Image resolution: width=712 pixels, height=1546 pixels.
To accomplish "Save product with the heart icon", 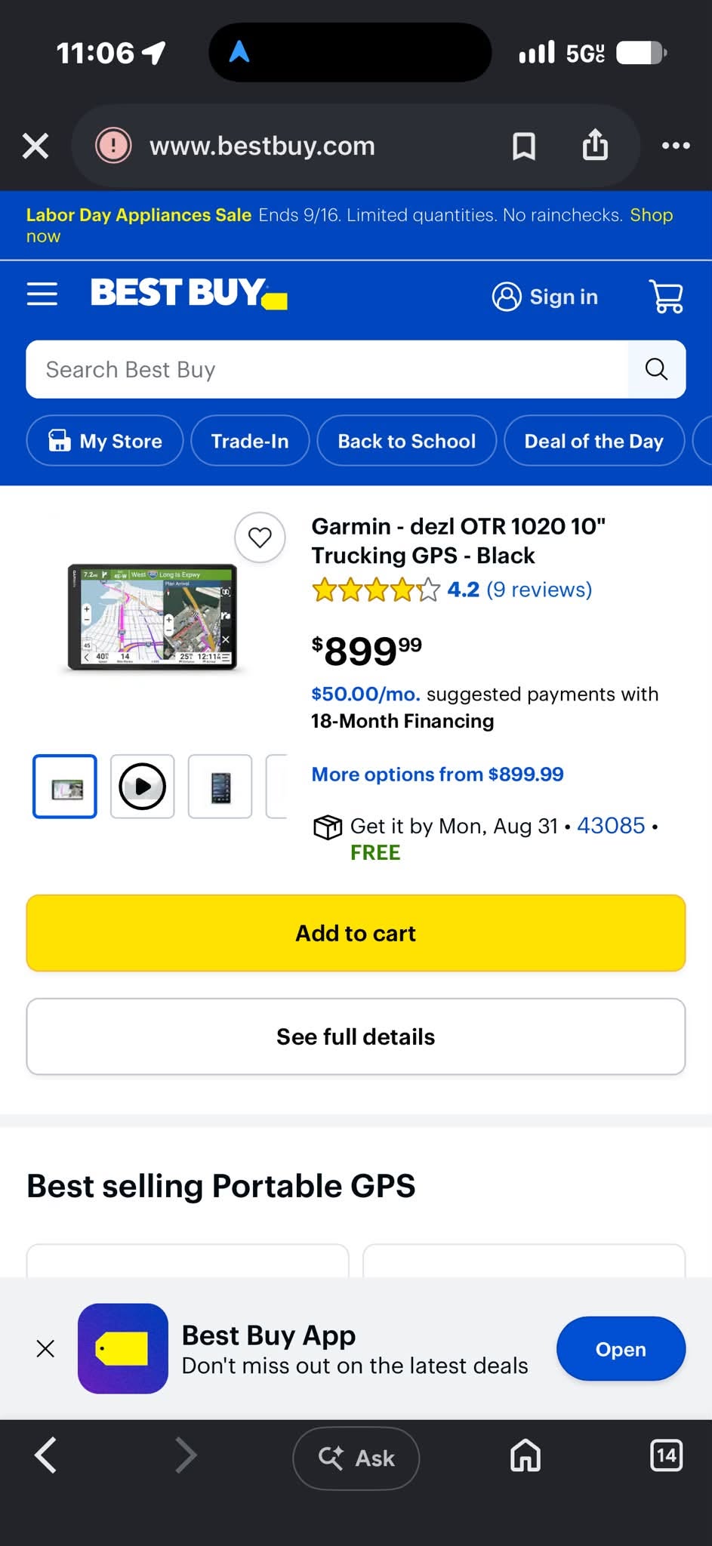I will [x=260, y=537].
